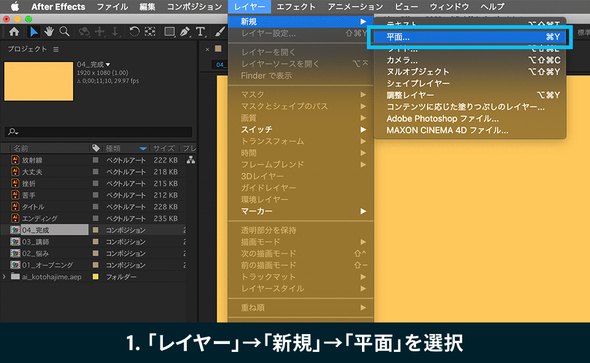Select the Pan Behind anchor point tool

pyautogui.click(x=150, y=31)
